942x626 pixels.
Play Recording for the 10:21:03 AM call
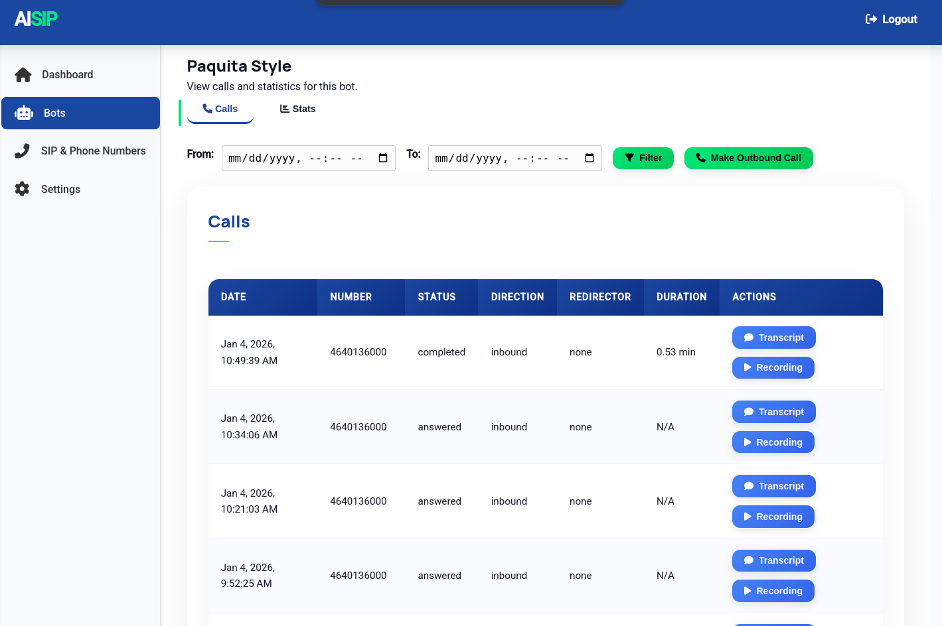point(773,517)
